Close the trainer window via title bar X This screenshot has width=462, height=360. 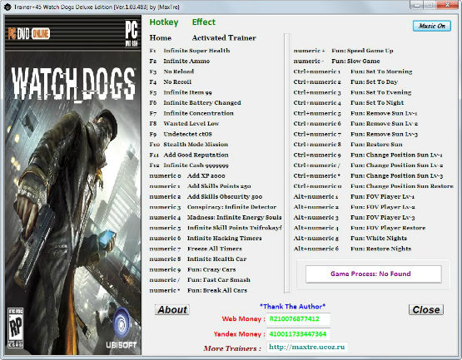pos(447,5)
